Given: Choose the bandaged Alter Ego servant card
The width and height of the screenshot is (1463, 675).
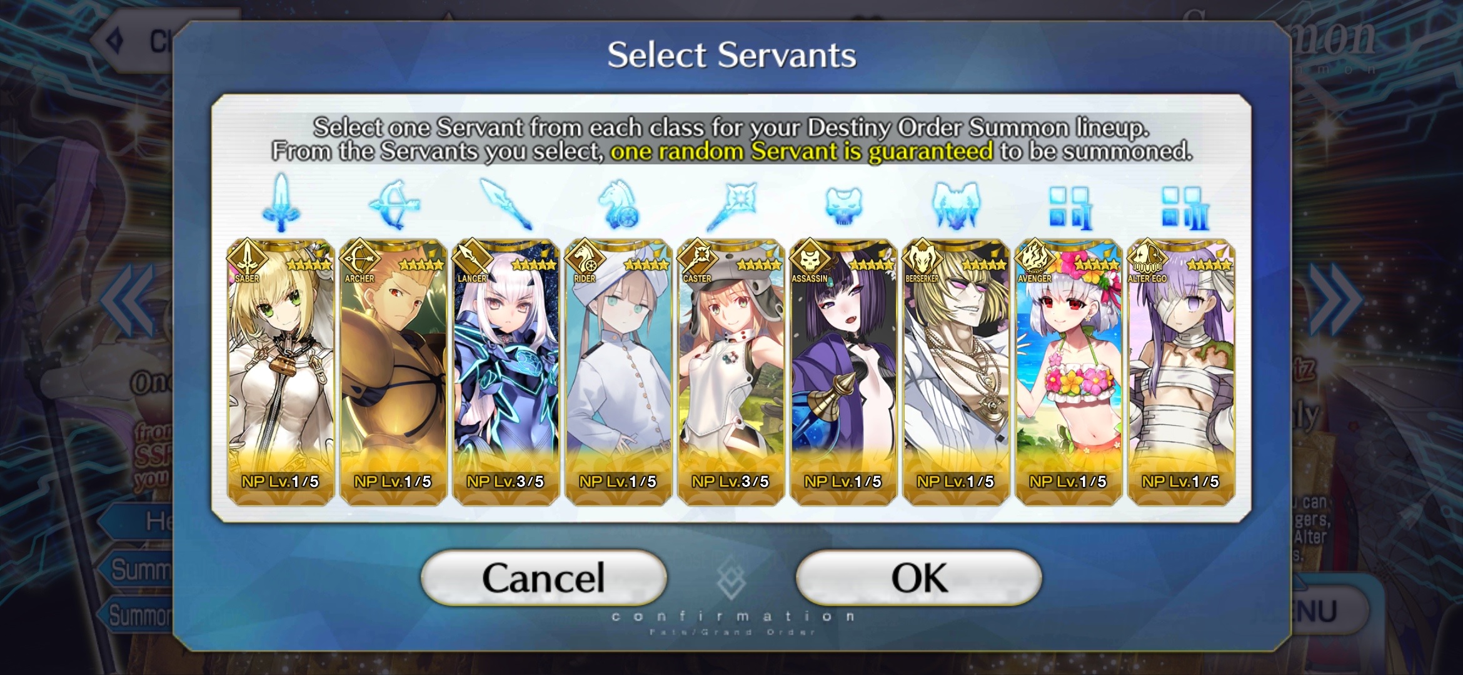Looking at the screenshot, I should 1181,372.
